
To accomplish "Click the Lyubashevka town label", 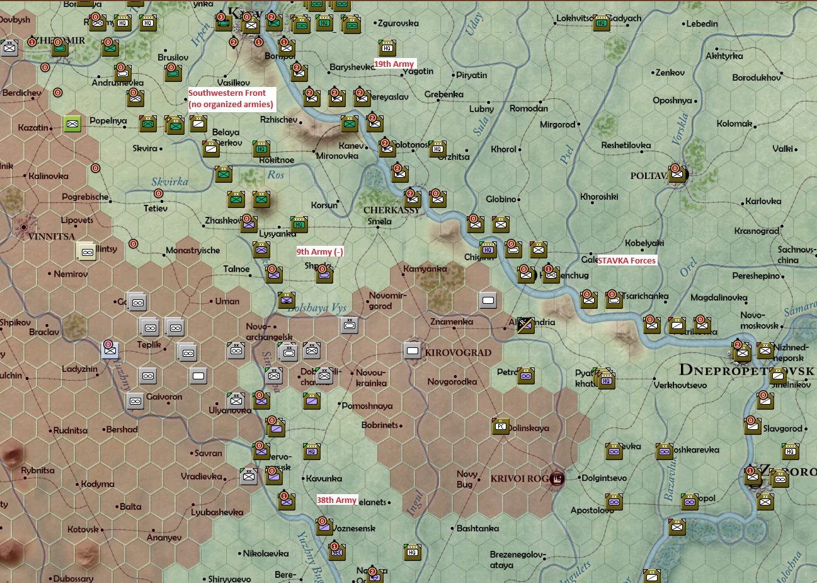I will pos(217,512).
